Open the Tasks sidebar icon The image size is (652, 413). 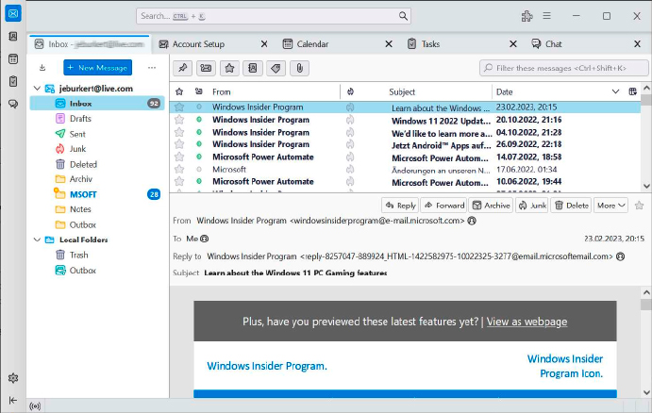[x=13, y=81]
